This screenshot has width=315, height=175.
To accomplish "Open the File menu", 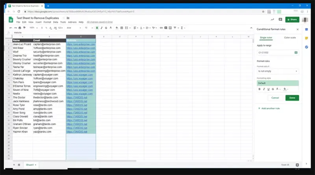I will (x=18, y=22).
